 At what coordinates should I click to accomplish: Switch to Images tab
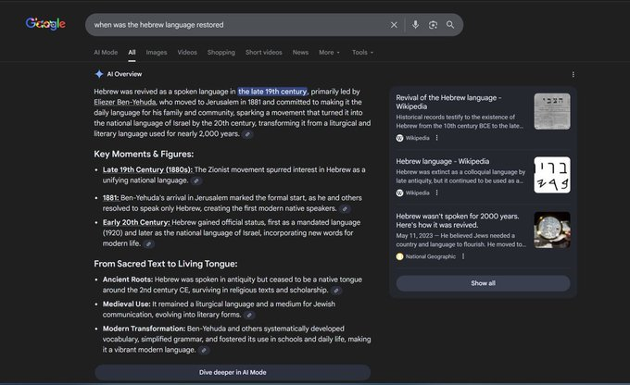[157, 52]
